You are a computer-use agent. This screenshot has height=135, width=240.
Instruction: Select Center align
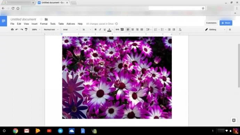pyautogui.click(x=133, y=30)
